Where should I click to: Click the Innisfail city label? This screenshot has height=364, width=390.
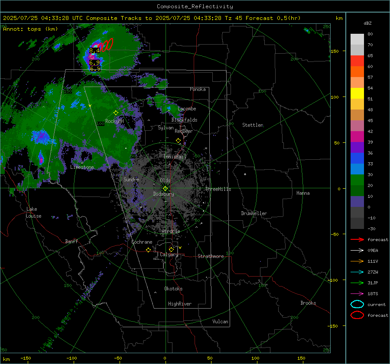175,157
